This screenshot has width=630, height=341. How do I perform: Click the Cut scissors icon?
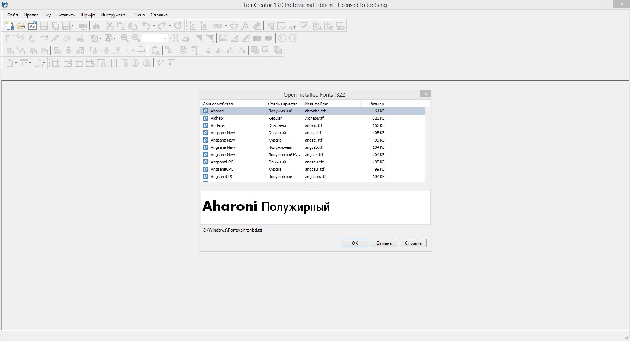coord(110,26)
